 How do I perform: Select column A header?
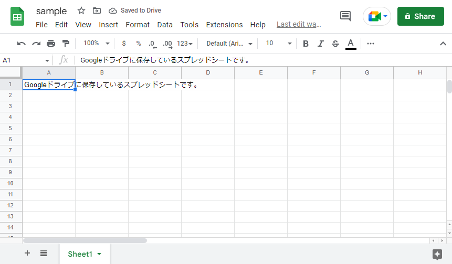[x=49, y=72]
